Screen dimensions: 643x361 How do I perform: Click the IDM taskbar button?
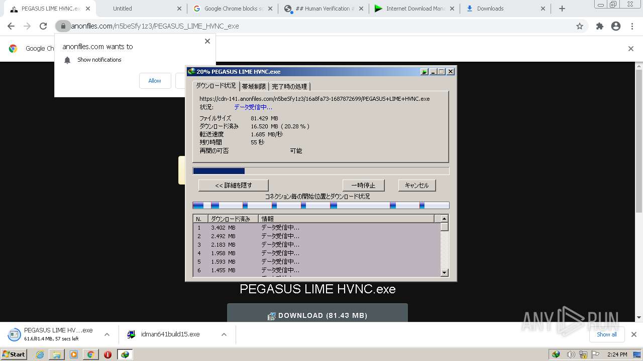125,354
